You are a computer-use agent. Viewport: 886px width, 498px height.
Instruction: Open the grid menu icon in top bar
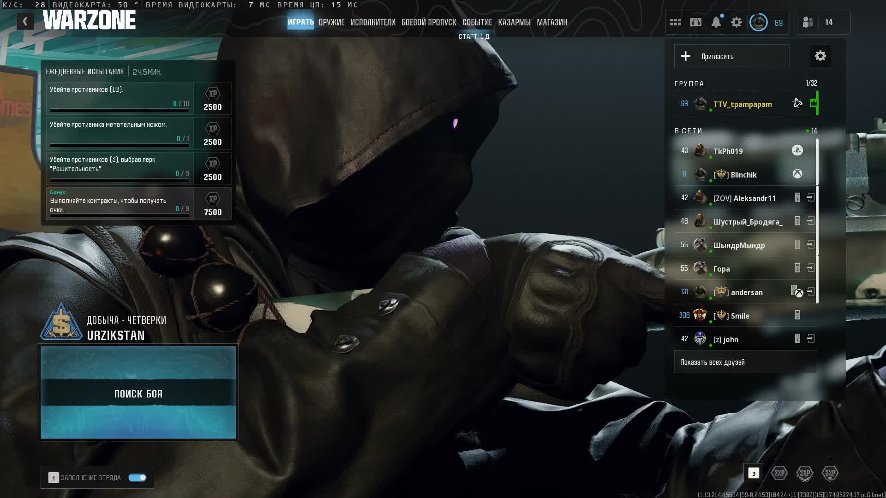pyautogui.click(x=675, y=22)
